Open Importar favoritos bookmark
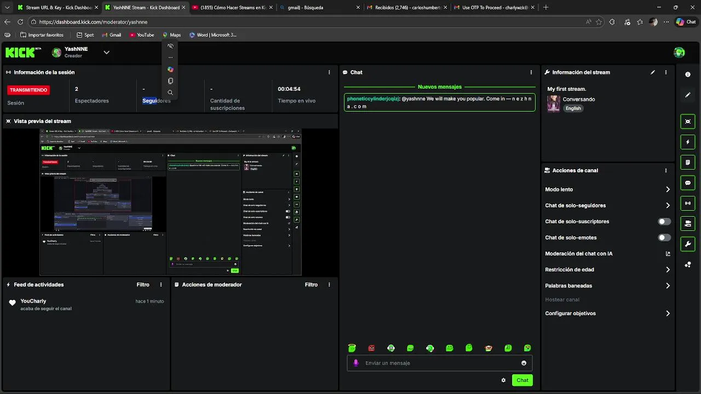The height and width of the screenshot is (394, 701). (x=42, y=35)
